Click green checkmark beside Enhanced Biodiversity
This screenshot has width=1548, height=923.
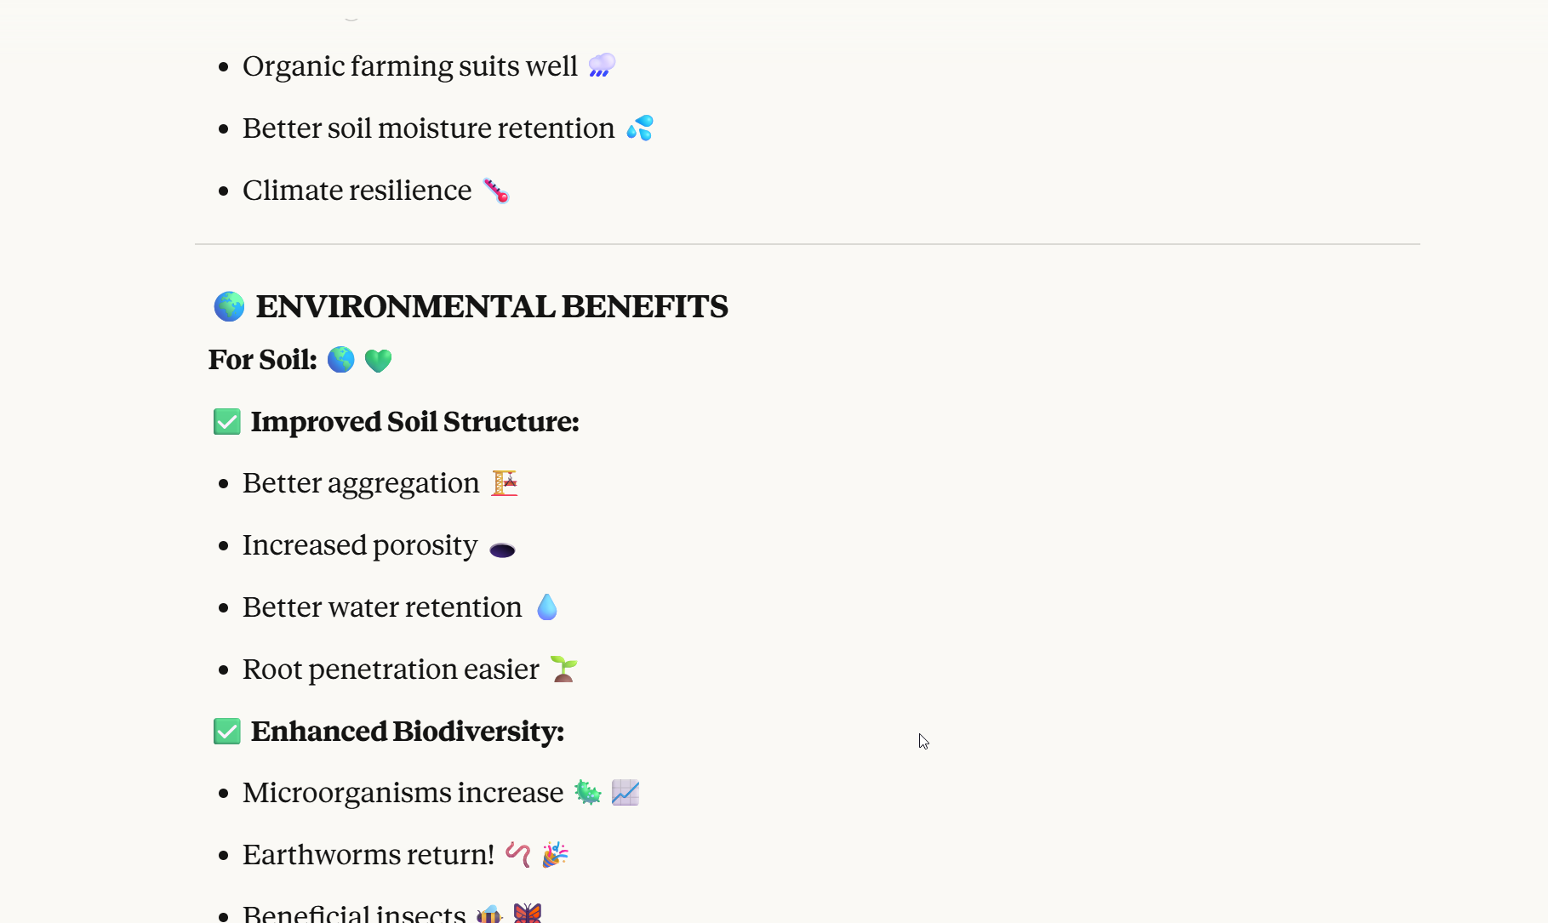pos(227,732)
